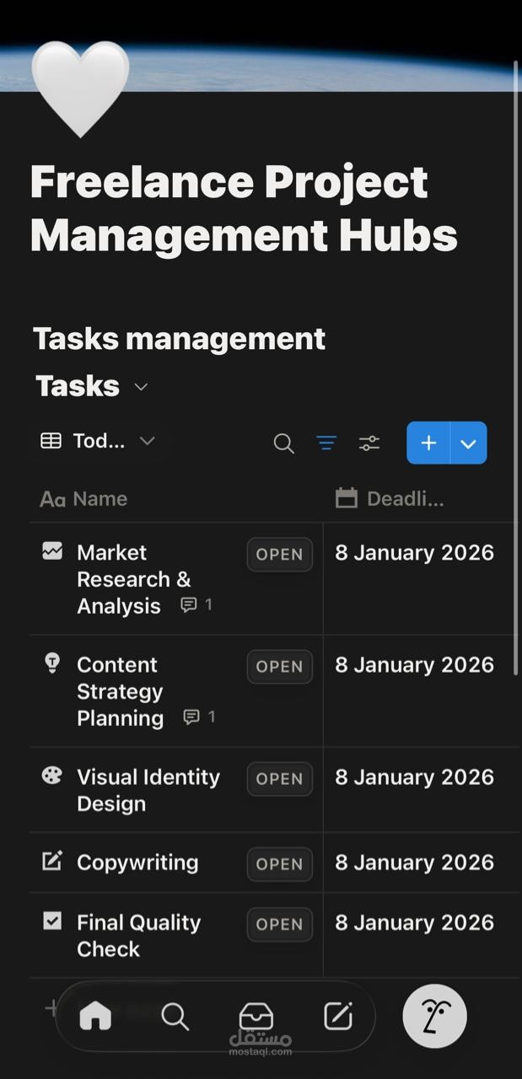Tap the white heart page icon
Image resolution: width=522 pixels, height=1079 pixels.
tap(80, 84)
